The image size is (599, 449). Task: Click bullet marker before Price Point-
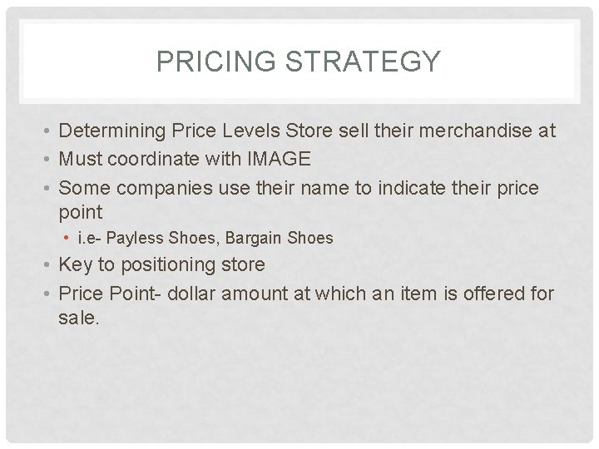[x=48, y=294]
